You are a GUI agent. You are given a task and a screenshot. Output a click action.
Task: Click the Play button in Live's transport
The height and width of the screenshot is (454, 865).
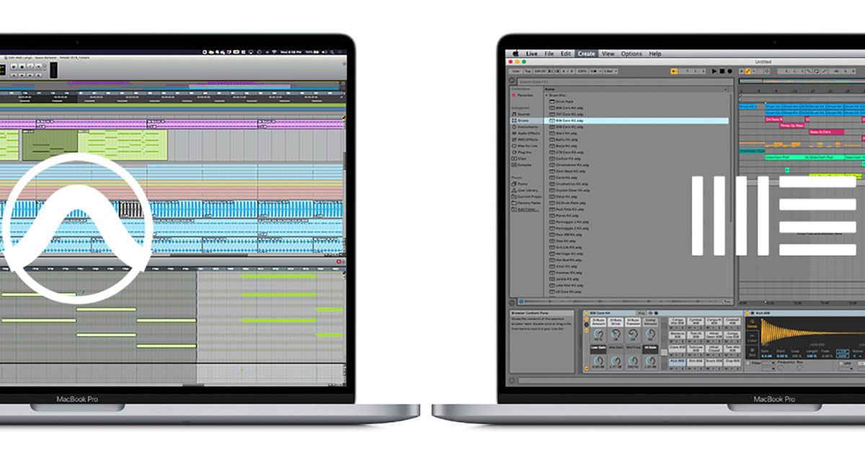[x=714, y=71]
